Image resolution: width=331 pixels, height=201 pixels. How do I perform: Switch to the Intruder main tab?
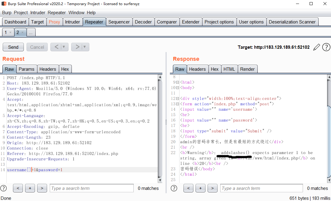[72, 22]
